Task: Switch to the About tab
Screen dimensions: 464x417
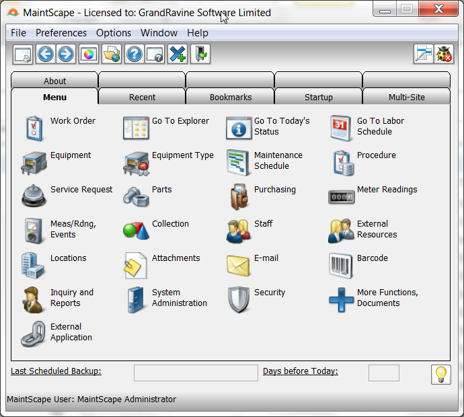Action: pyautogui.click(x=54, y=81)
